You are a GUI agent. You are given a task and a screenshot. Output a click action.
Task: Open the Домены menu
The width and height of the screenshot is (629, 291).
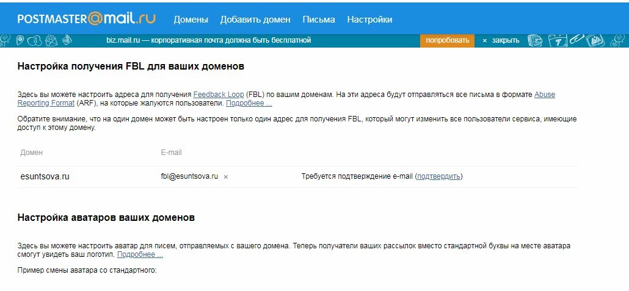tap(191, 20)
